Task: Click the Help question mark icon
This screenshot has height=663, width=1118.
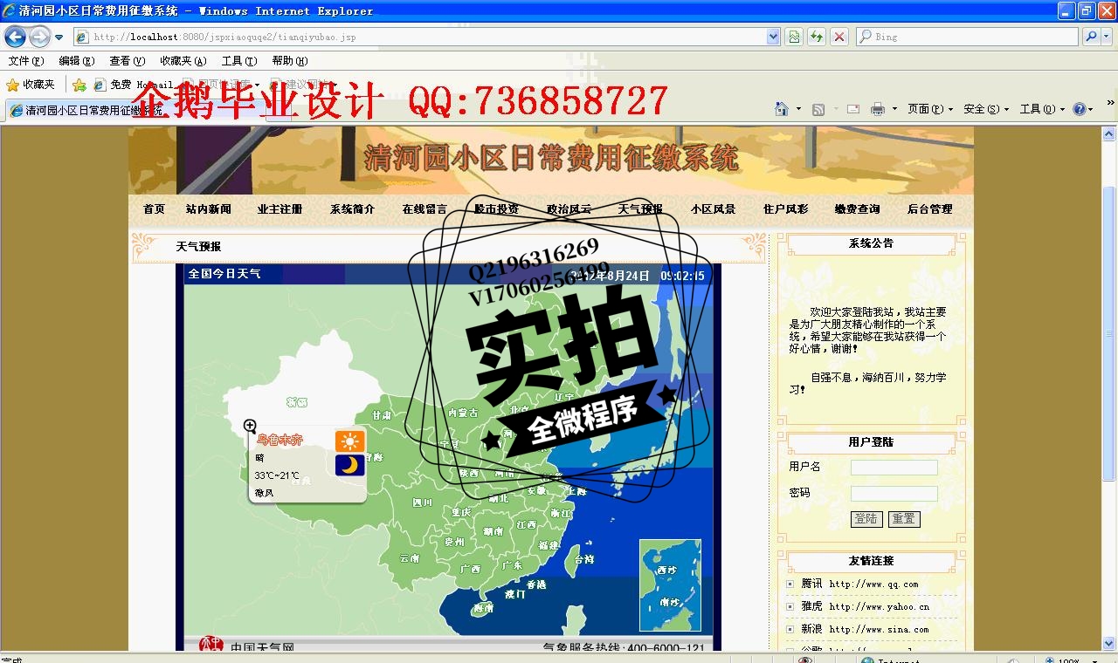Action: click(x=1080, y=109)
